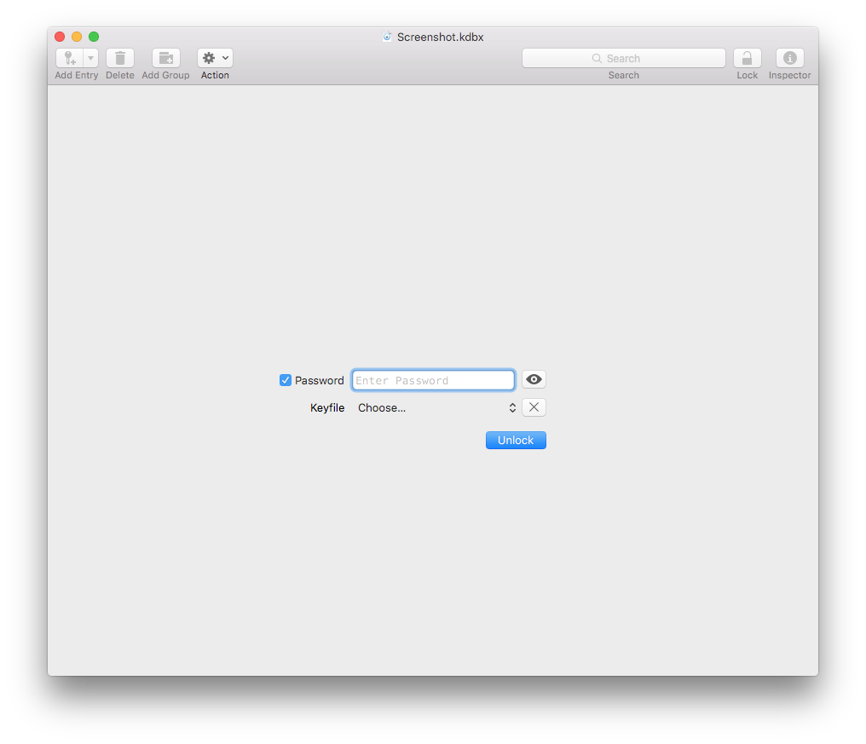Zoom window using green button
Image resolution: width=866 pixels, height=744 pixels.
(x=94, y=37)
